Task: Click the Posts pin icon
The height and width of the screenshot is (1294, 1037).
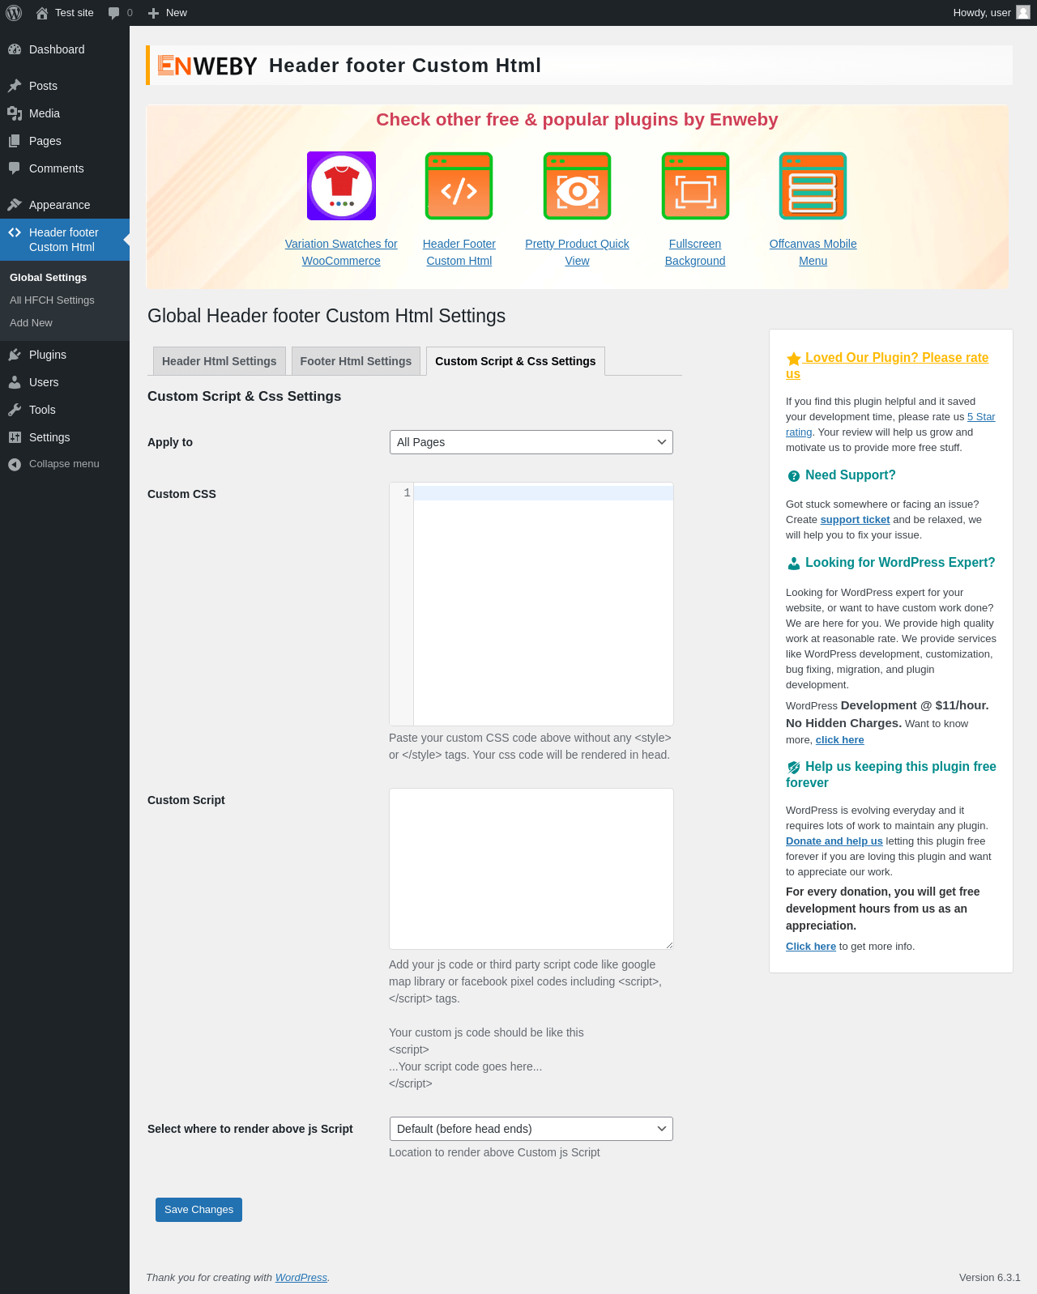Action: [x=15, y=86]
